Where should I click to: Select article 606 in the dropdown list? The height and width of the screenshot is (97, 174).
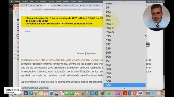(x=125, y=81)
